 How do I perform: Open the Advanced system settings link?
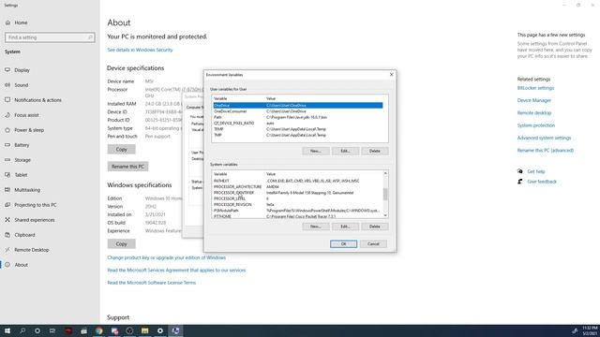click(544, 138)
